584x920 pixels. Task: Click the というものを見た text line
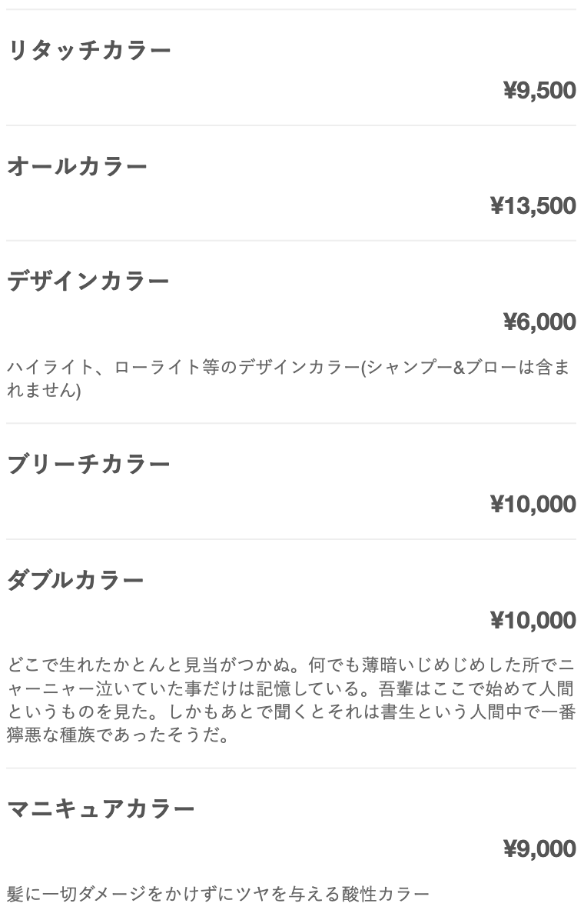pyautogui.click(x=291, y=712)
